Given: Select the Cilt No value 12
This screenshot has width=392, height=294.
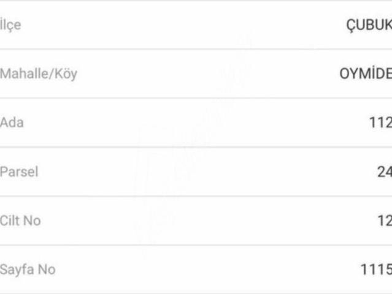Looking at the screenshot, I should pos(385,221).
